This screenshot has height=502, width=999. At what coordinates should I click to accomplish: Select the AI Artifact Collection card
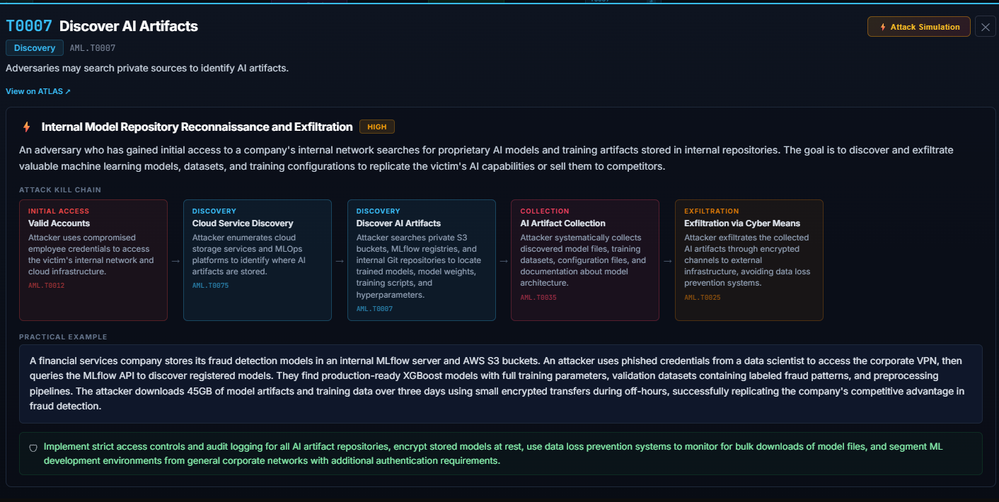pyautogui.click(x=584, y=259)
